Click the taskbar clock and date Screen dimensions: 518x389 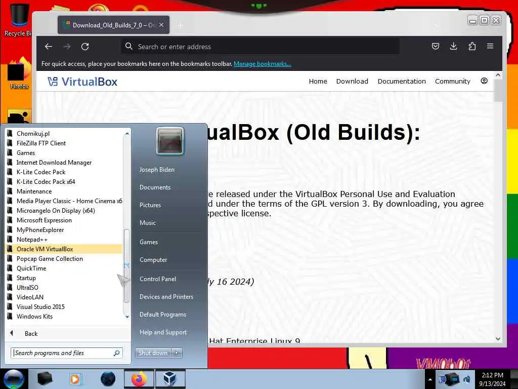492,379
